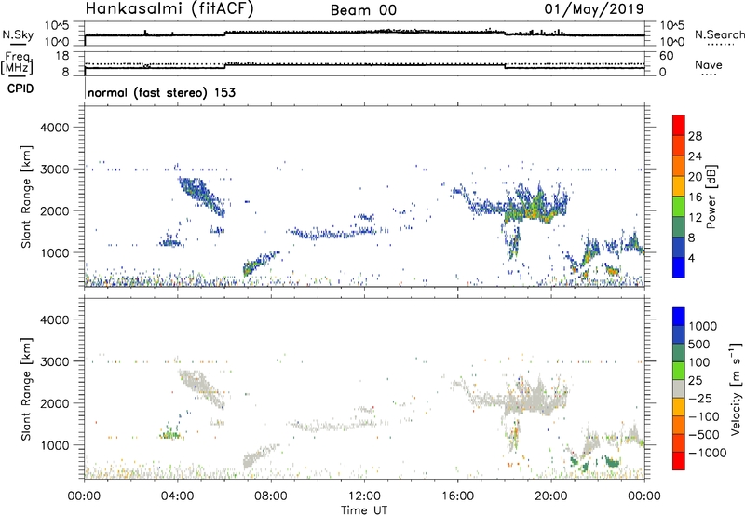
Task: Click the 'normal (fast stereo) 153' text
Action: tap(161, 92)
